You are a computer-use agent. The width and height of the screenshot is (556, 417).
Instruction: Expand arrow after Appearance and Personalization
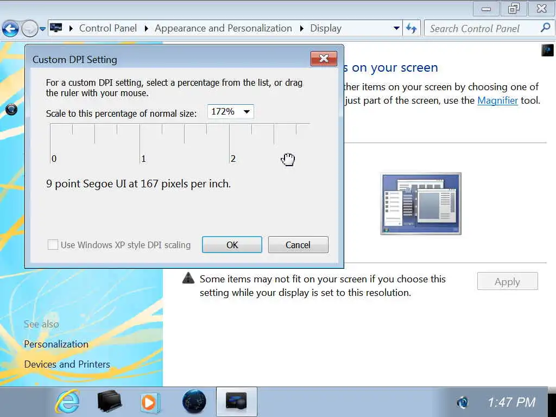click(x=301, y=28)
